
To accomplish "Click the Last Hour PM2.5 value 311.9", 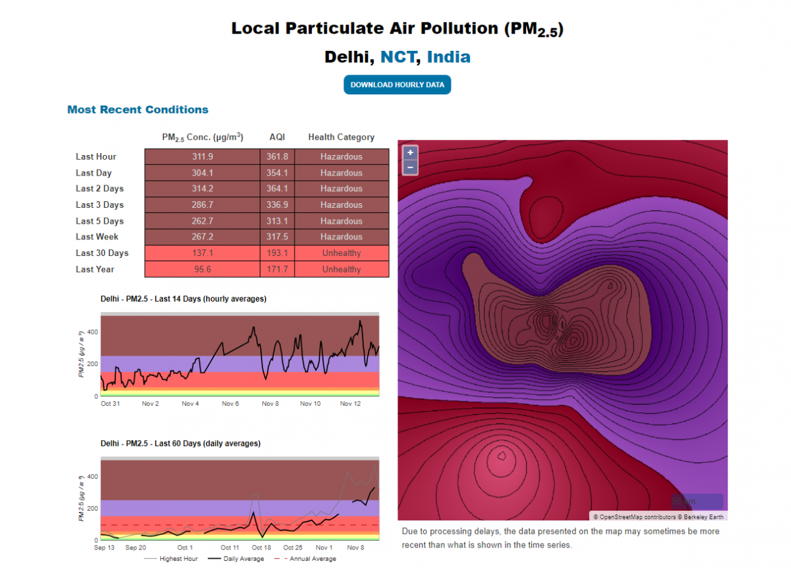I will point(202,157).
